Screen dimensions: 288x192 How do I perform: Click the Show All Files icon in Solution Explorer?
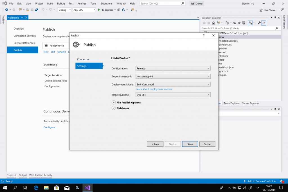coord(244,23)
